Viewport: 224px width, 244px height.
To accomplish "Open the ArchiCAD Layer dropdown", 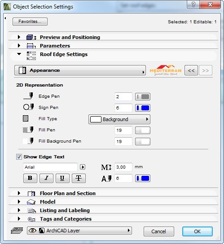I will pos(79,231).
